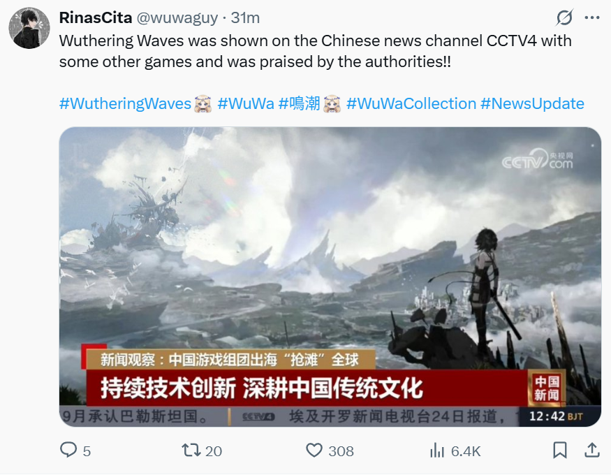The height and width of the screenshot is (475, 611).
Task: Open the #NewsUpdate hashtag
Action: click(532, 103)
